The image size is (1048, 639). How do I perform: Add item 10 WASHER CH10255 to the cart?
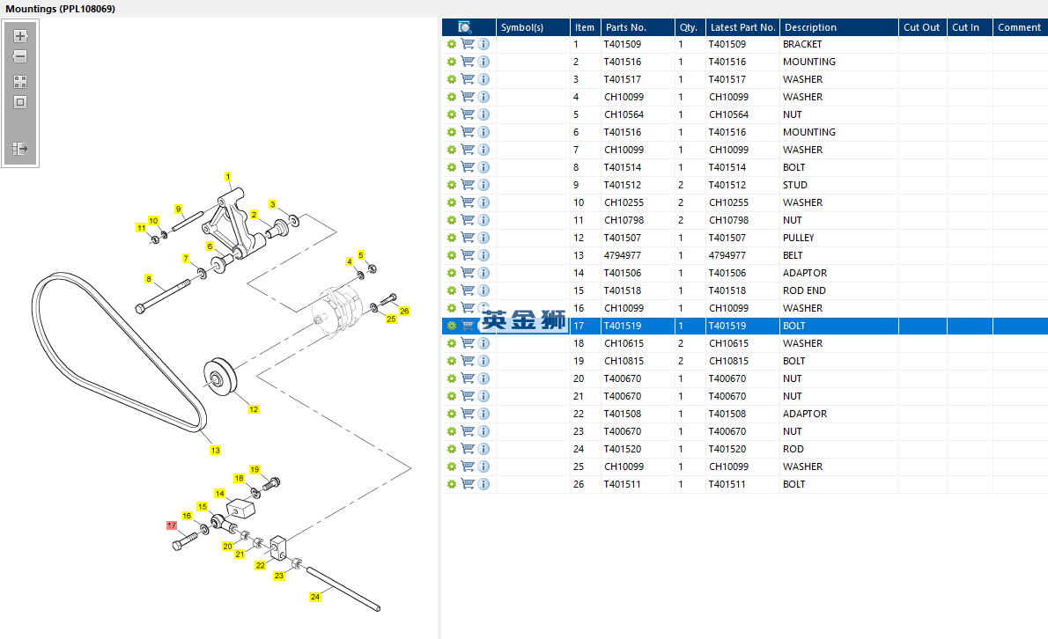tap(468, 202)
